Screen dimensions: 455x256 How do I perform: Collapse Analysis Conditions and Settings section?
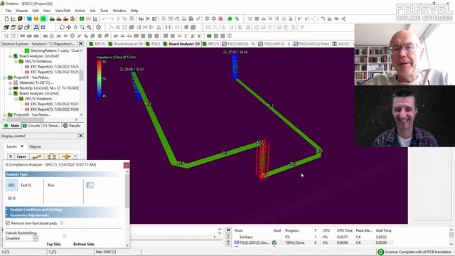pyautogui.click(x=7, y=209)
